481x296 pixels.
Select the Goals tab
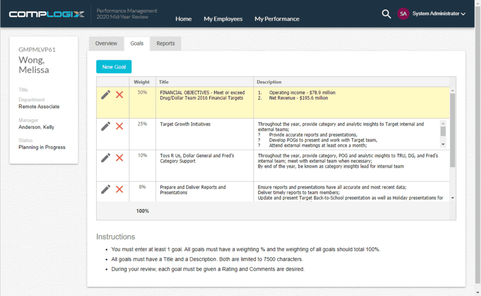coord(137,43)
